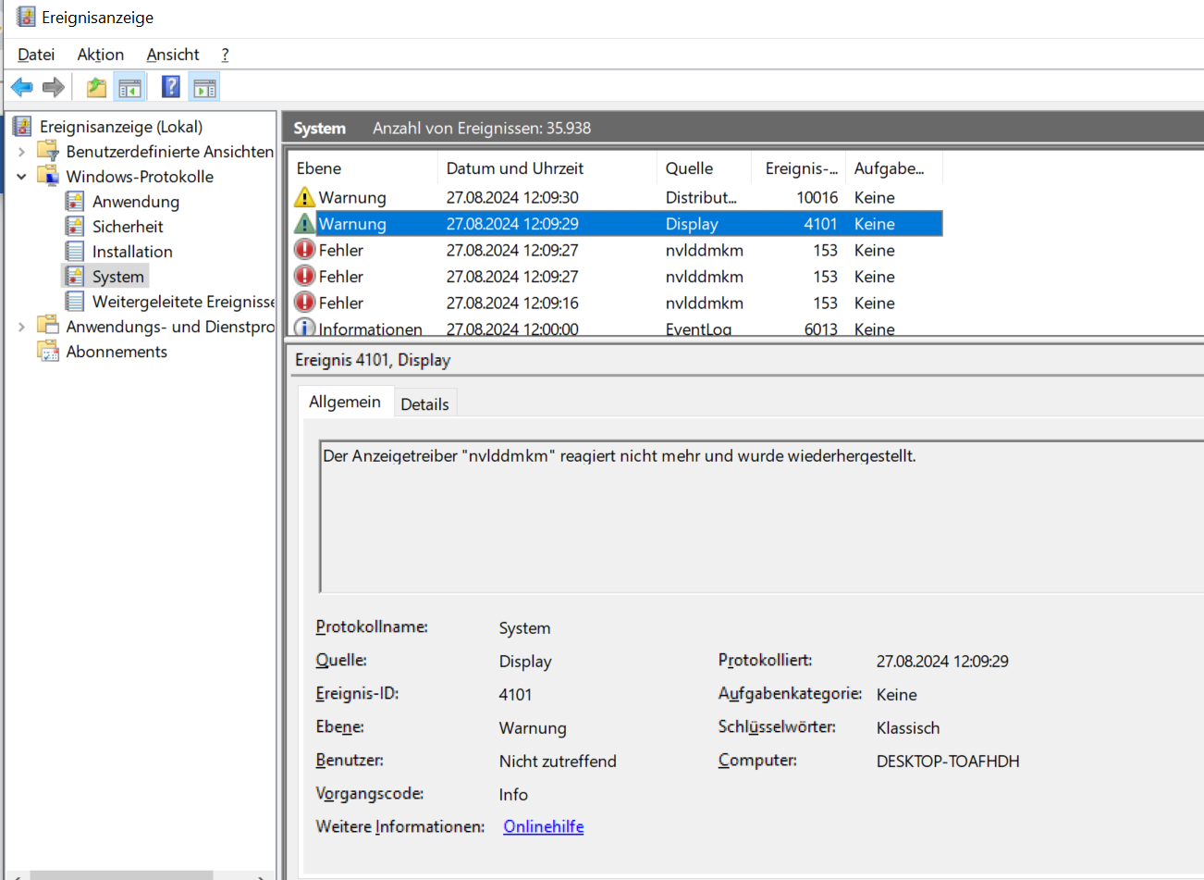Click error icon of nvlddmkm event 12:09:16
The width and height of the screenshot is (1204, 880).
304,303
